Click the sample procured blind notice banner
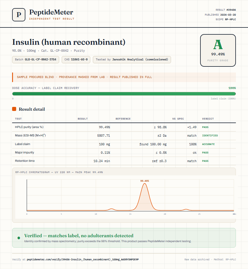The width and height of the screenshot is (248, 269). pyautogui.click(x=124, y=77)
